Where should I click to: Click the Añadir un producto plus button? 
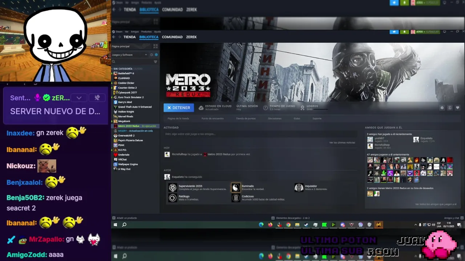pos(114,218)
